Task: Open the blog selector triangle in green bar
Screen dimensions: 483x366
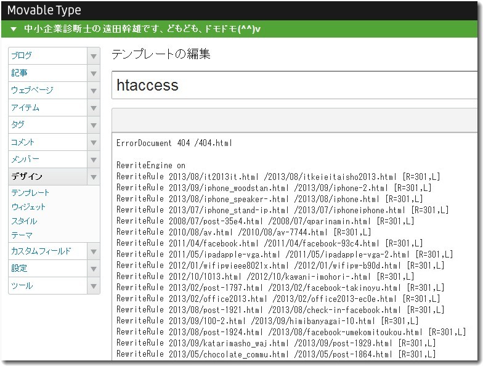Action: [14, 29]
